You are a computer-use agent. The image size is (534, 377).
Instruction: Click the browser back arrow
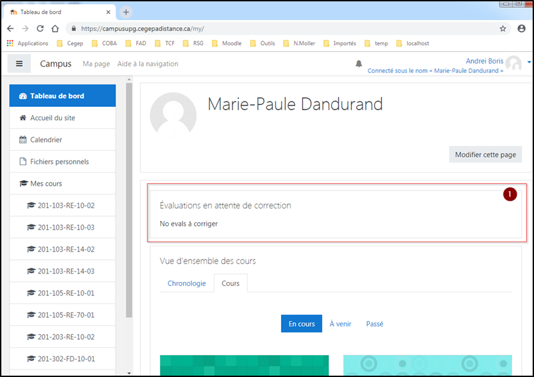10,29
